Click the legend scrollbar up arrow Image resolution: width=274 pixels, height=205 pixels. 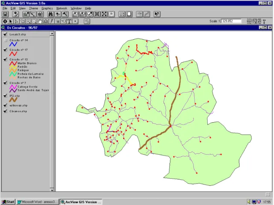[52, 33]
